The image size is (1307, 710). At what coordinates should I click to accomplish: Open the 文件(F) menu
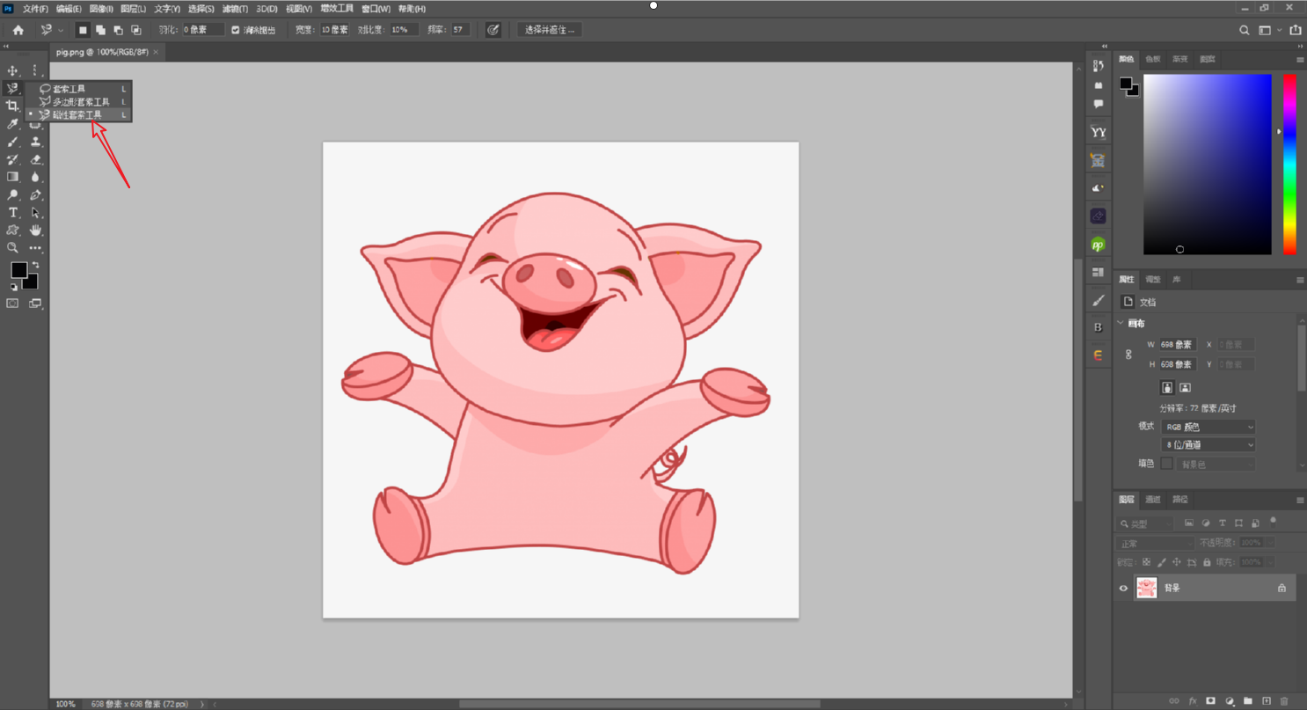click(x=35, y=9)
